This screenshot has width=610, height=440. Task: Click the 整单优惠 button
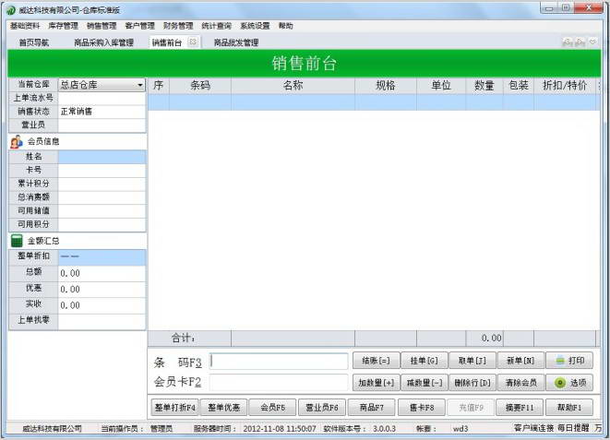(x=223, y=408)
